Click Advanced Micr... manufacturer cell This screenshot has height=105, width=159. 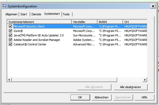tap(84, 44)
